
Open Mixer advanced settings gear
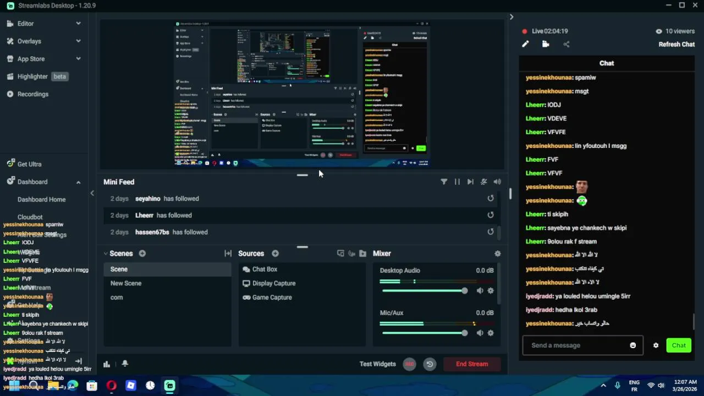tap(498, 254)
